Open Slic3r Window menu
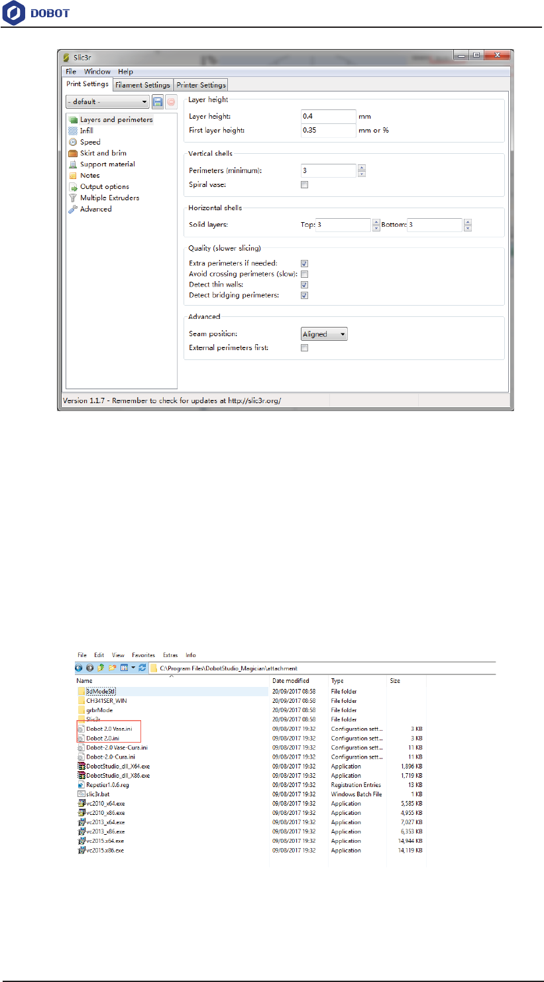 (x=97, y=72)
